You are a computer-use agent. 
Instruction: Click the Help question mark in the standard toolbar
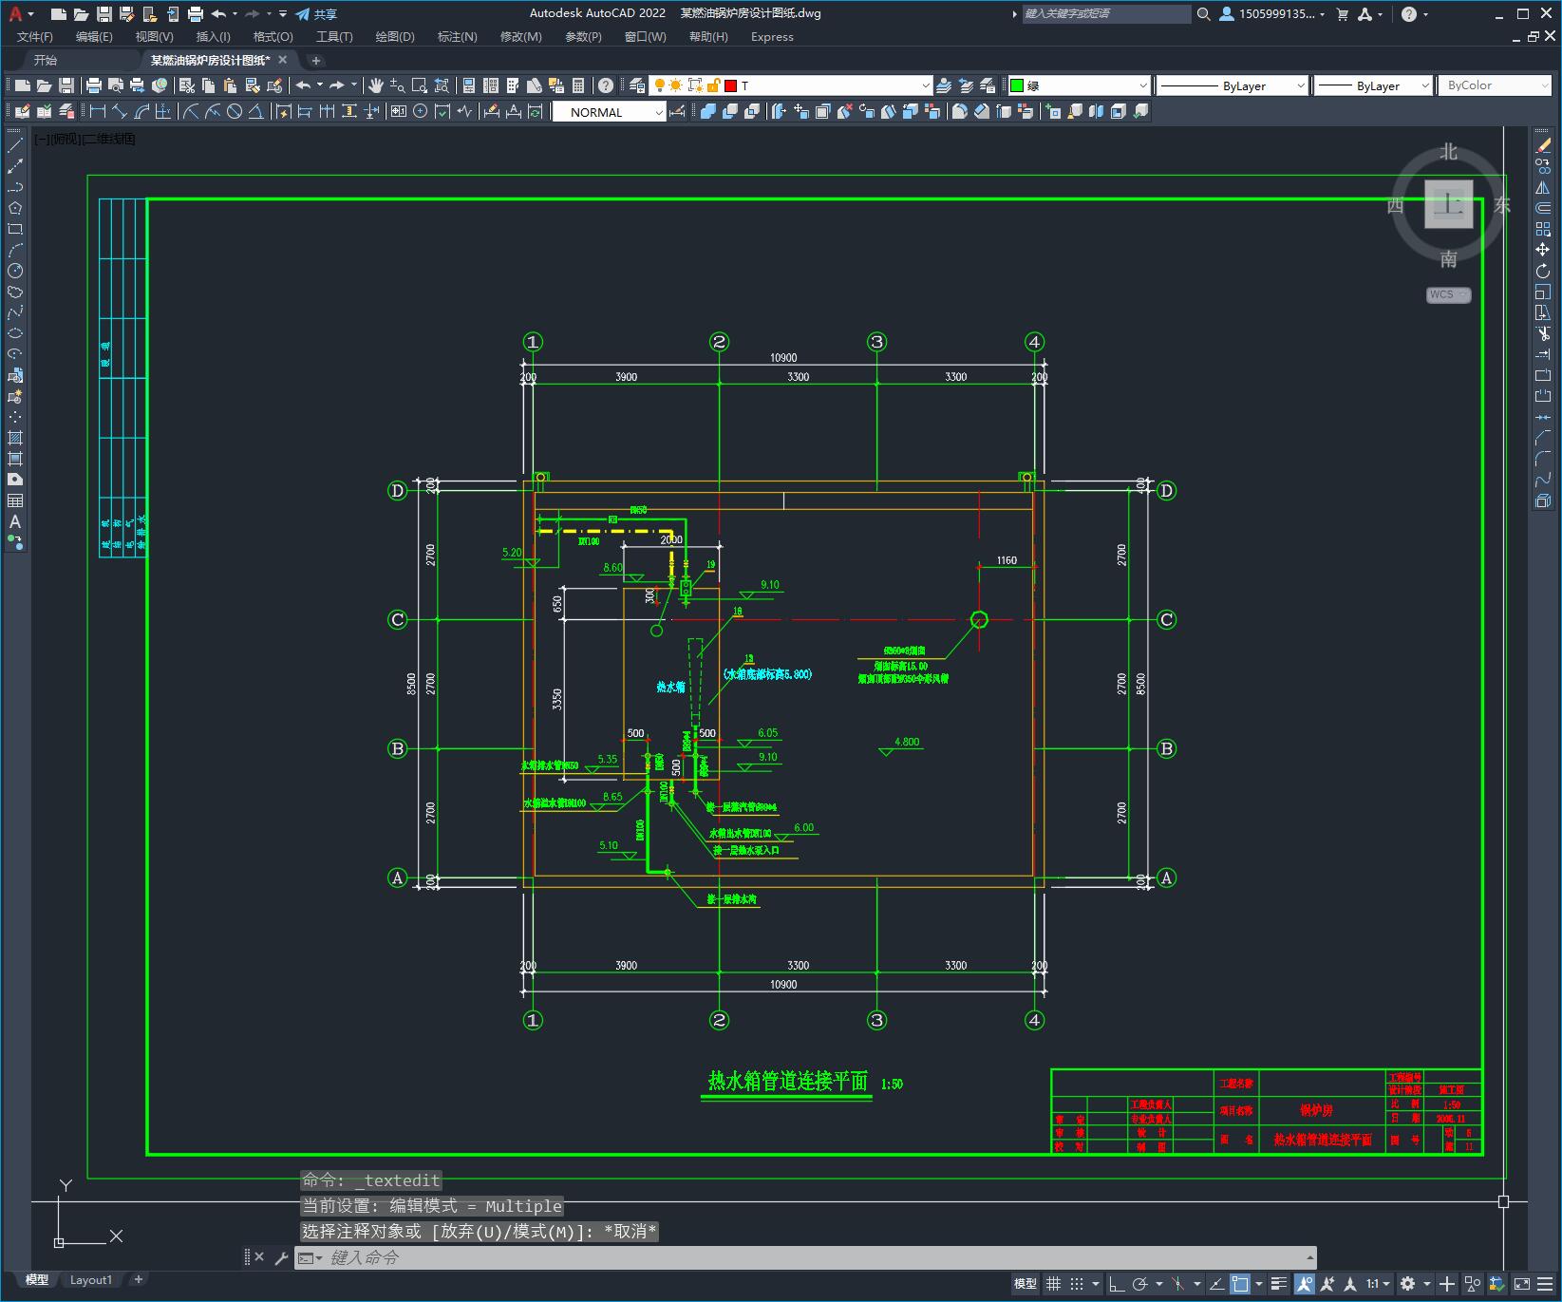coord(606,85)
